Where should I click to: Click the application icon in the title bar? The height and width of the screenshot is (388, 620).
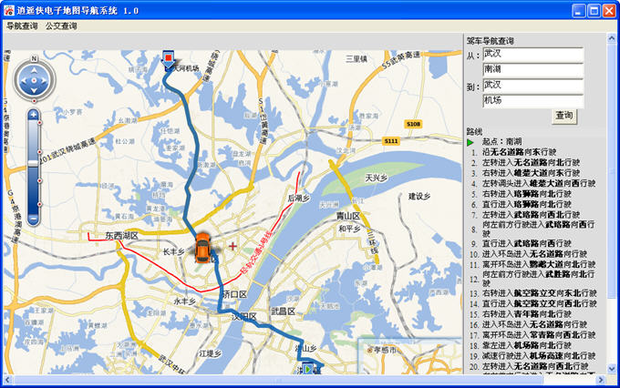click(9, 11)
